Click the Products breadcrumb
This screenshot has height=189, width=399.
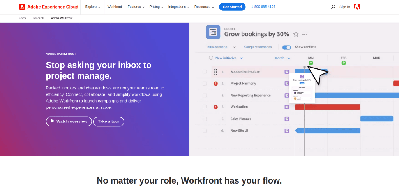(x=39, y=18)
